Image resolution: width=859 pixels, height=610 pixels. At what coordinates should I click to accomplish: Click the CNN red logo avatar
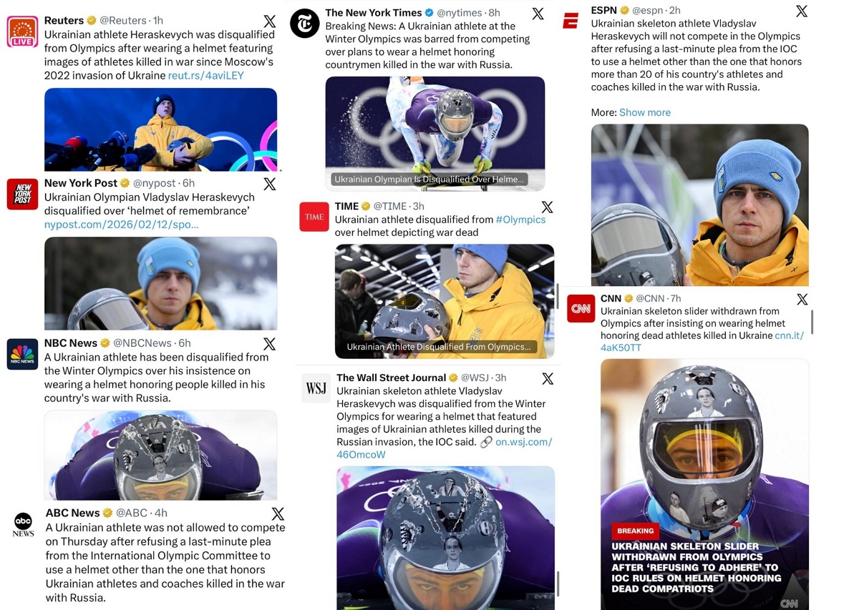click(581, 309)
